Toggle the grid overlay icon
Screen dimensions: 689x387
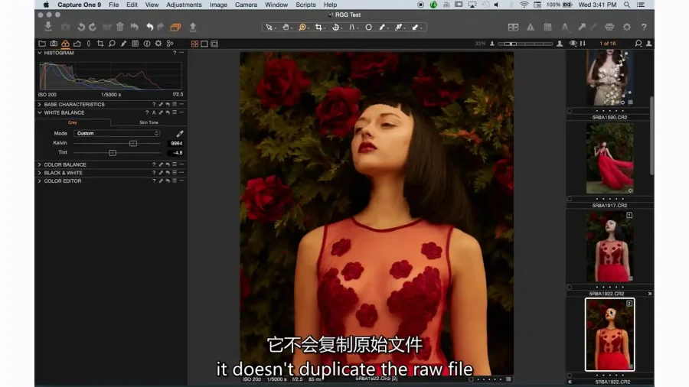point(547,28)
